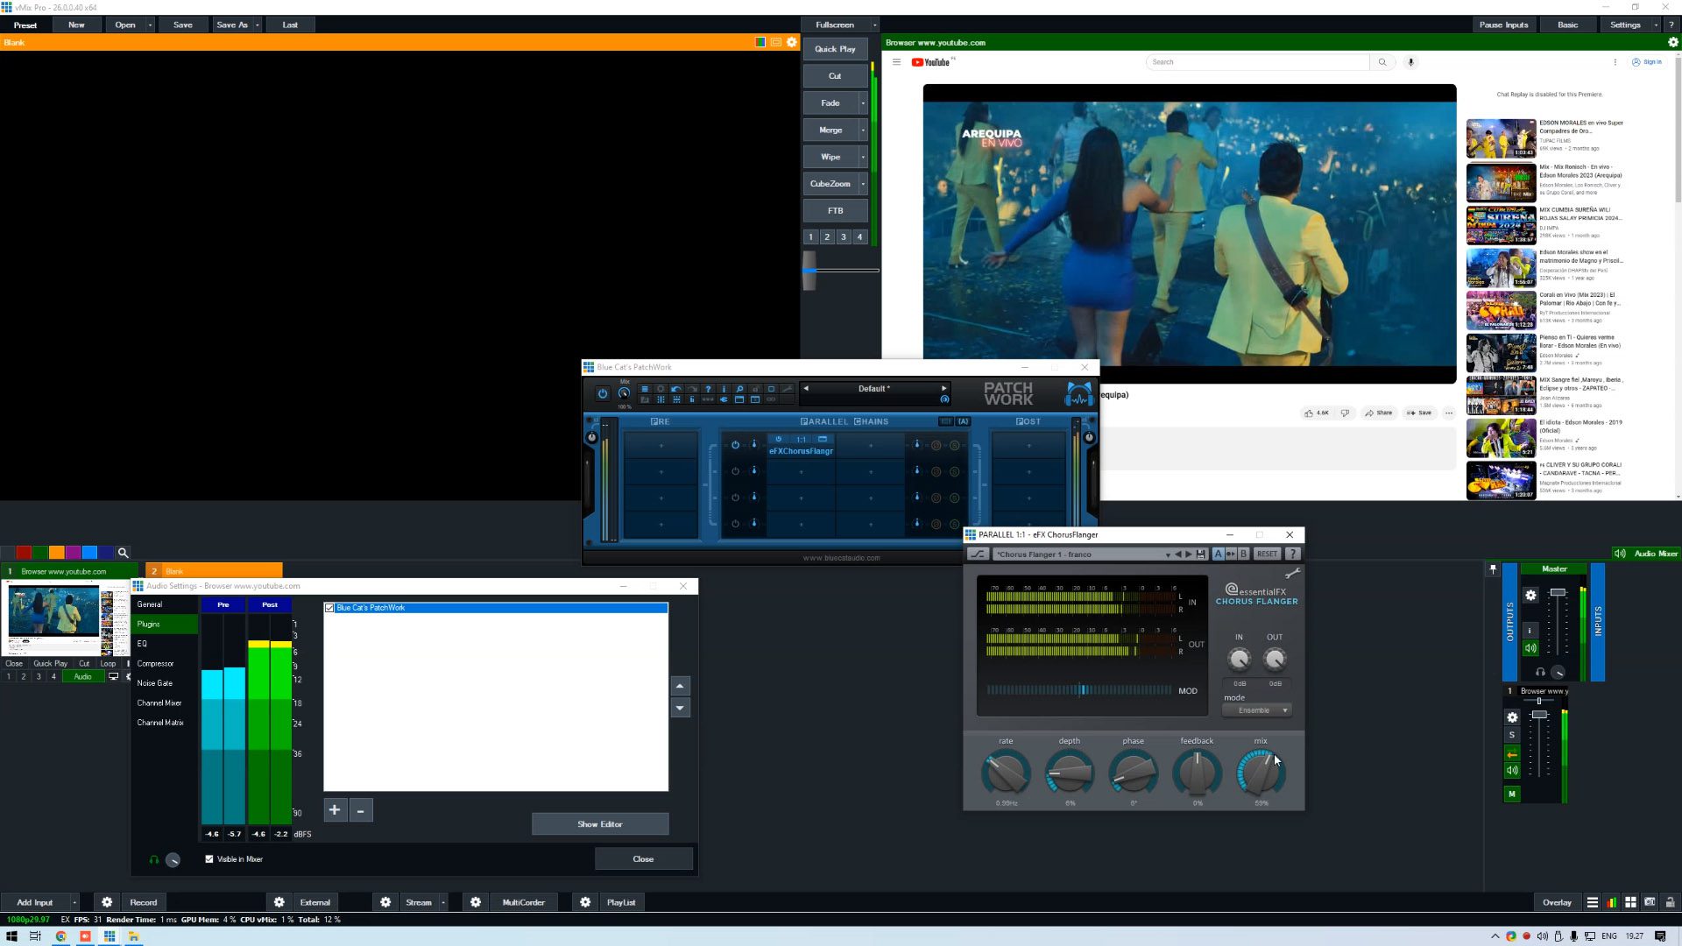Save the Chorus Flanger preset via floppy icon

point(1201,554)
